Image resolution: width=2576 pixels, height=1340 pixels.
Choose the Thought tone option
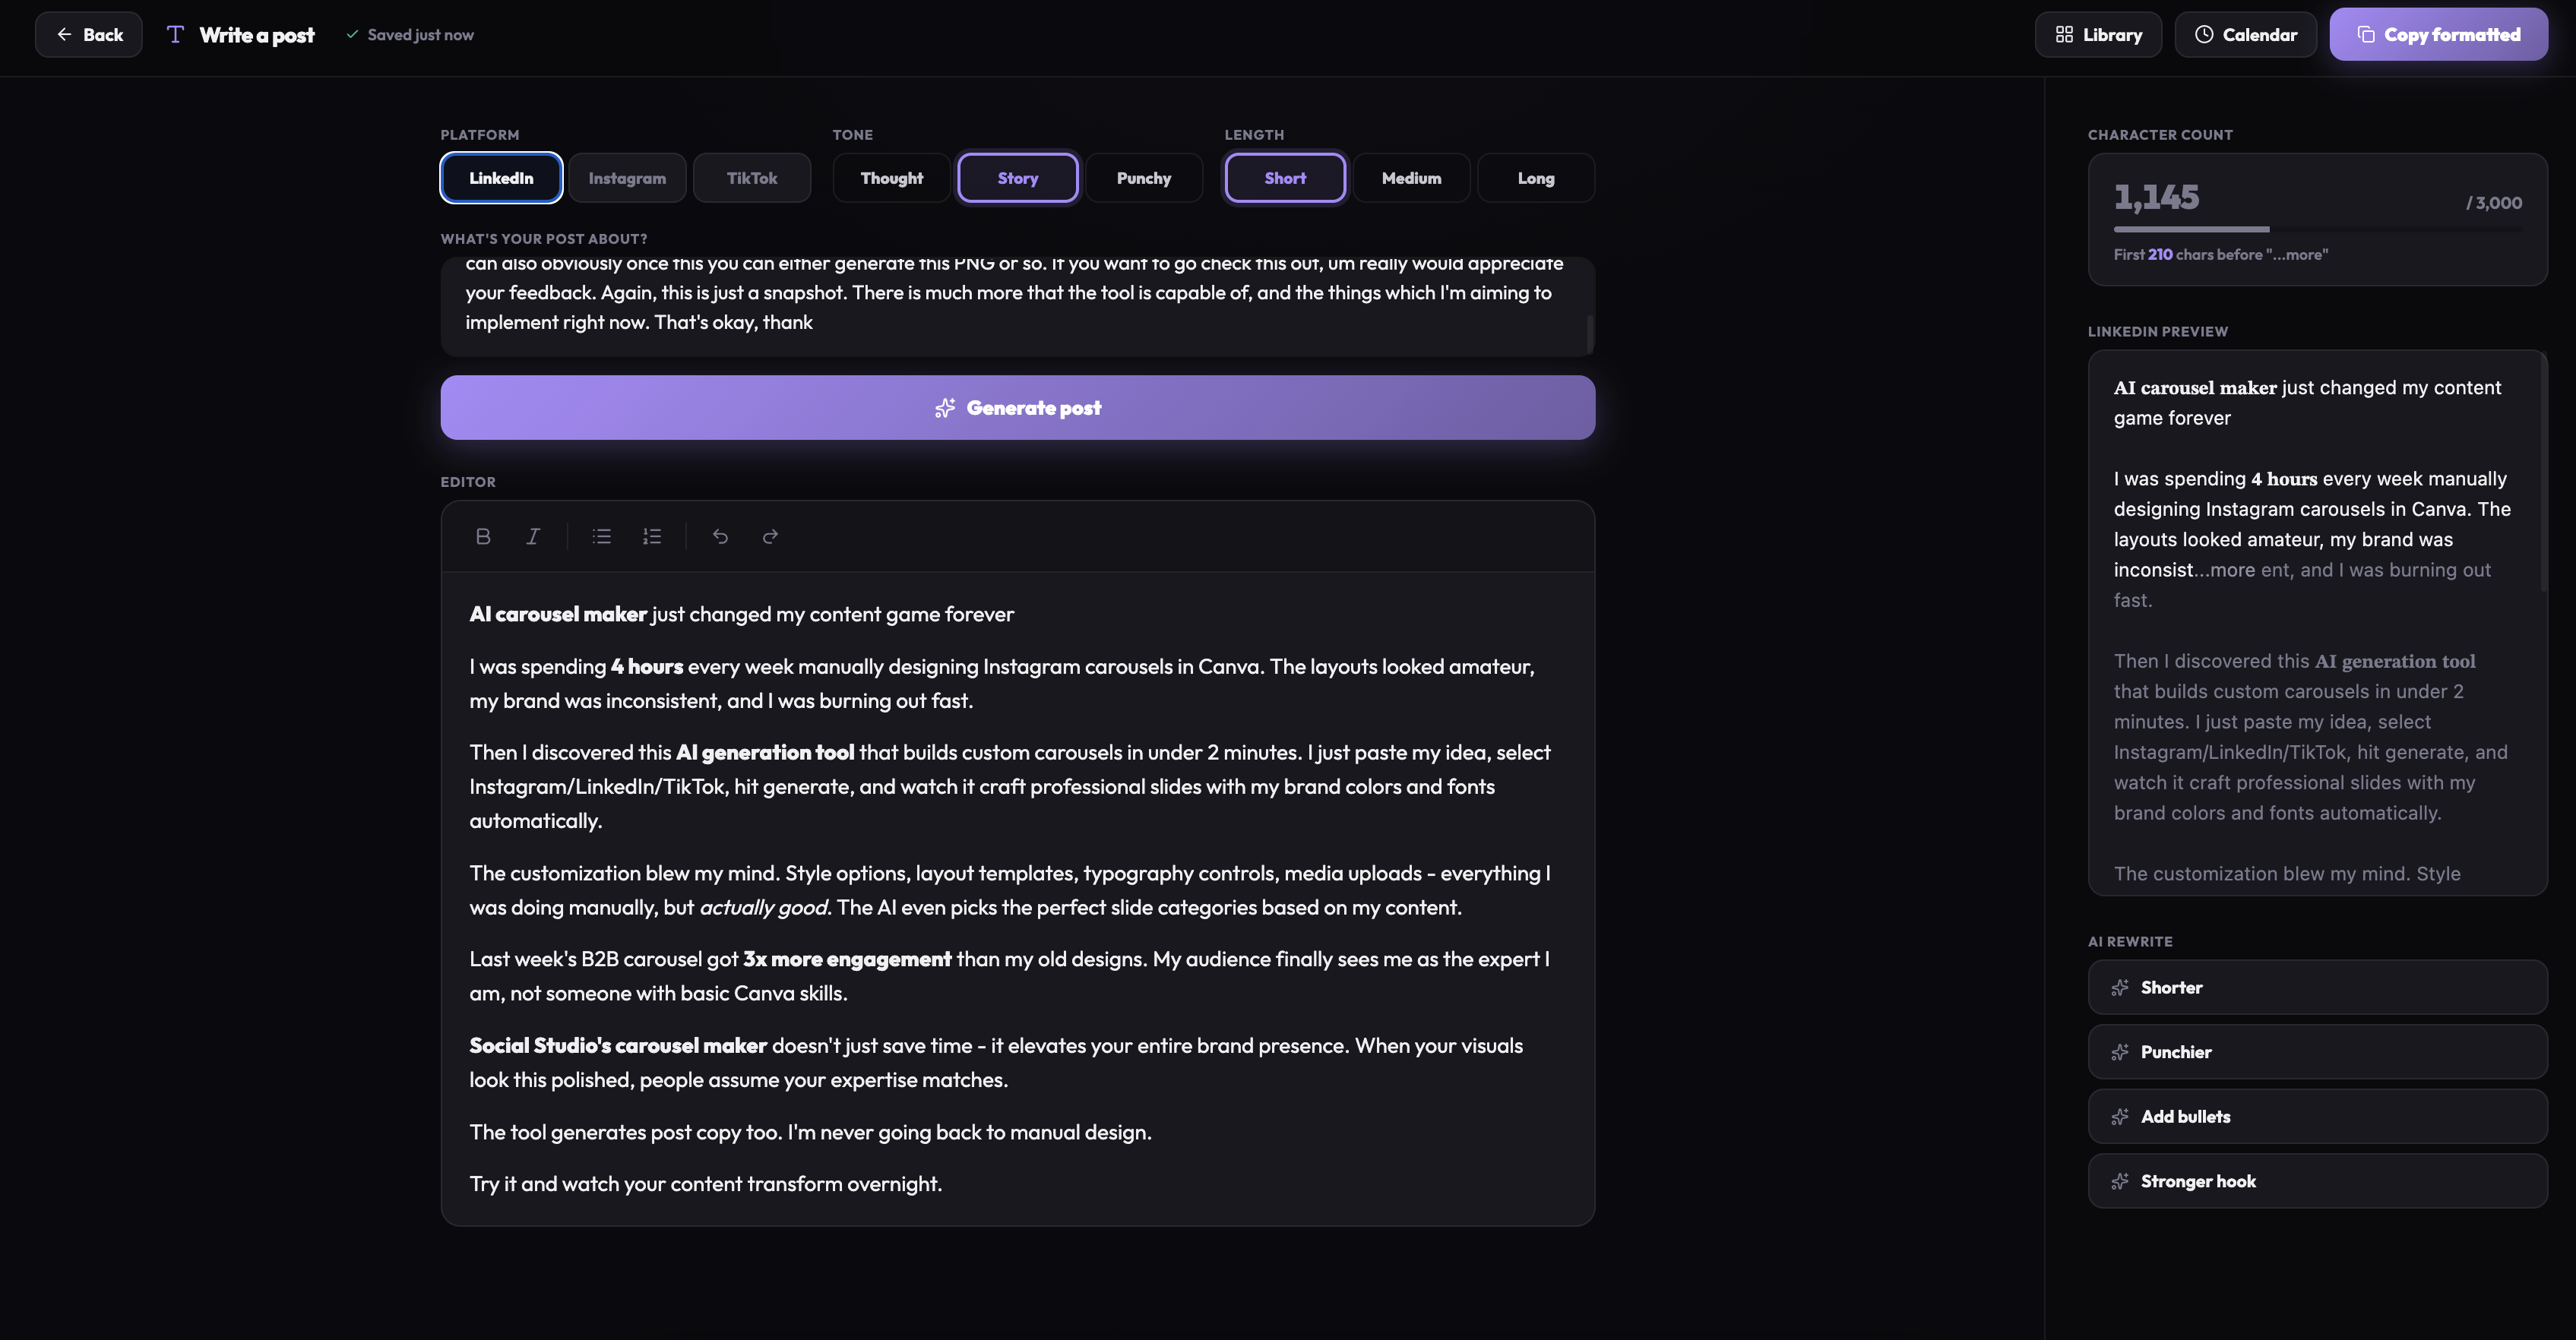[x=891, y=178]
